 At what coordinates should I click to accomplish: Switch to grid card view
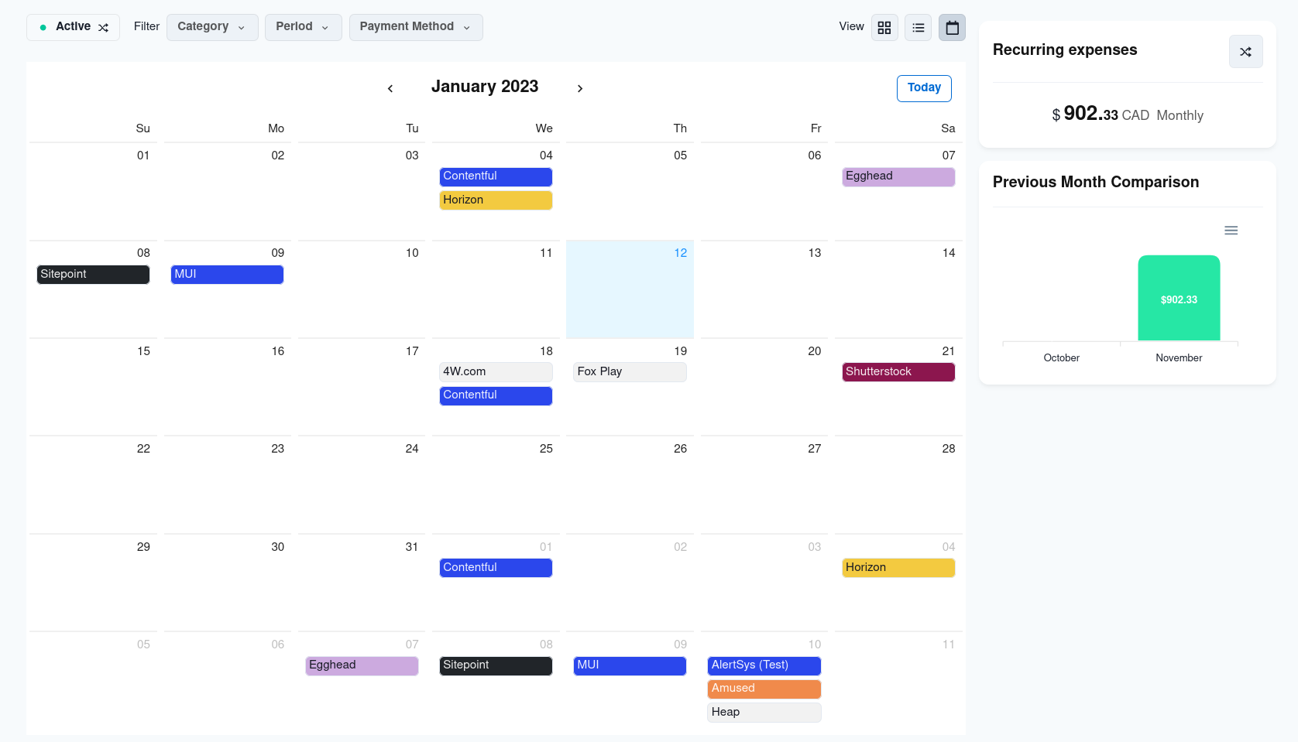[884, 28]
